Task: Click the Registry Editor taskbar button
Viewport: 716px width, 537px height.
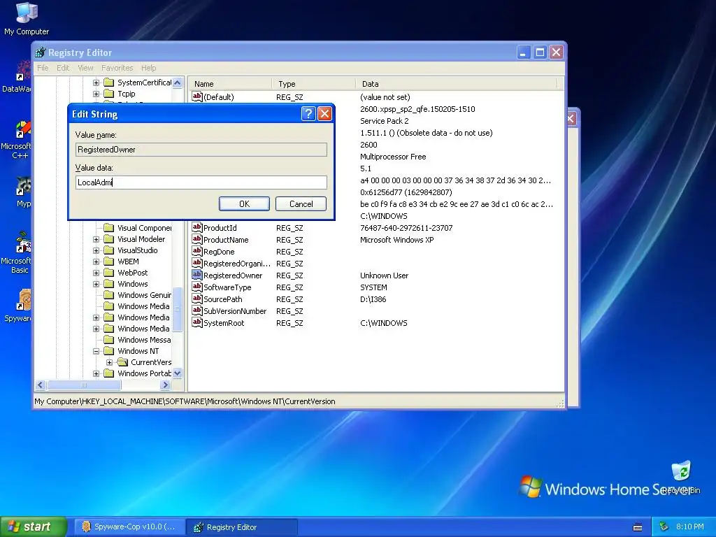Action: [243, 527]
